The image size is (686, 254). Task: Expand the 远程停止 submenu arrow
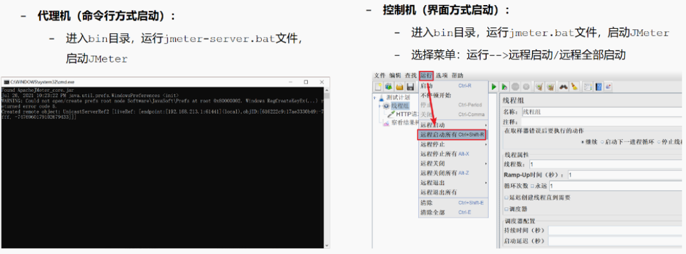(x=486, y=144)
